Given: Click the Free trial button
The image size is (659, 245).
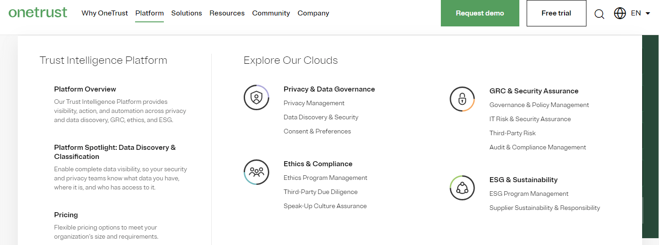Looking at the screenshot, I should 556,13.
